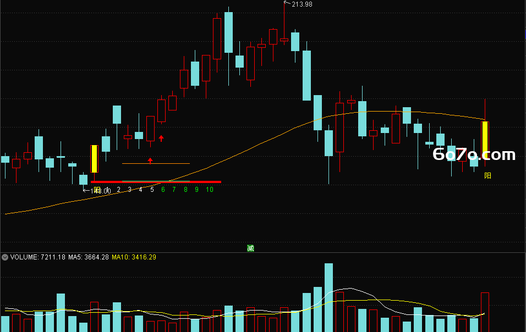
Task: Click green count label 9
Action: (x=196, y=190)
